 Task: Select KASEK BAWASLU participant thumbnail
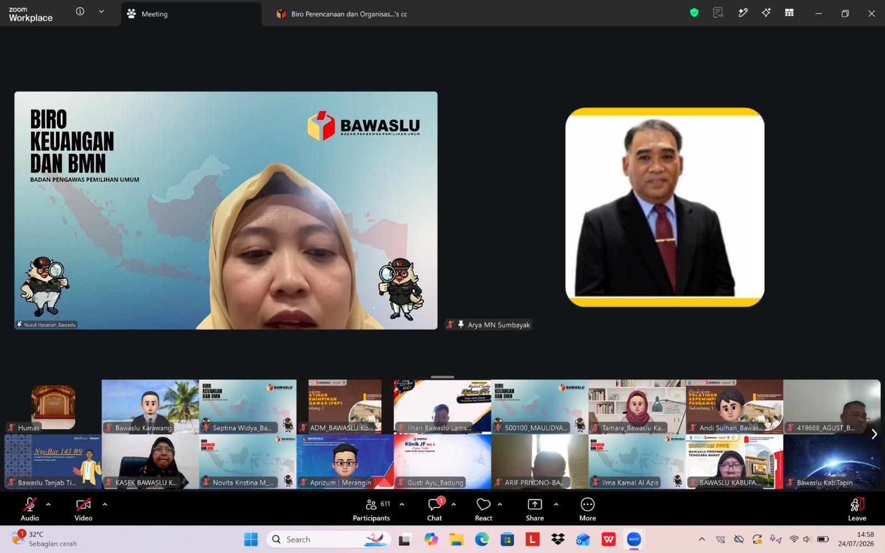click(x=150, y=462)
